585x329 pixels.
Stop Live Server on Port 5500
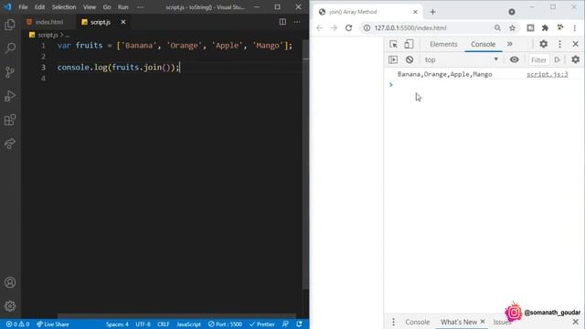[x=225, y=324]
